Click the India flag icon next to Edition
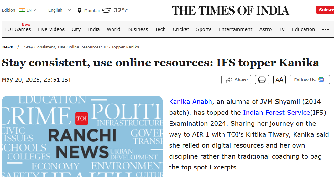This screenshot has height=177, width=334. pyautogui.click(x=22, y=10)
